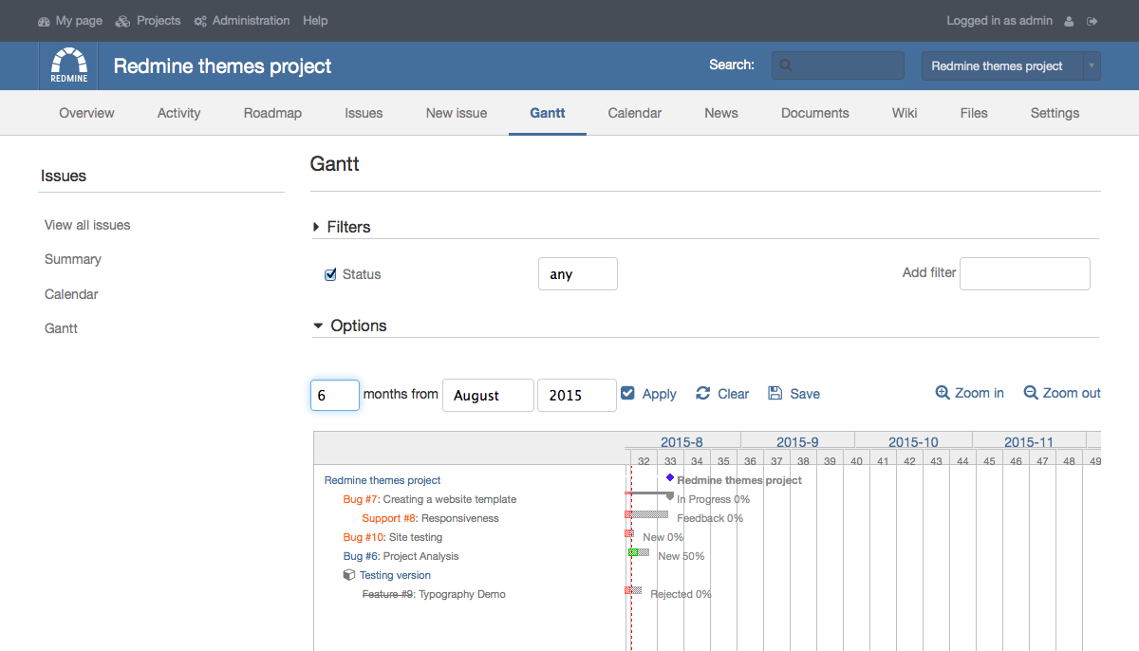Open the Issues tab
1139x651 pixels.
(364, 113)
